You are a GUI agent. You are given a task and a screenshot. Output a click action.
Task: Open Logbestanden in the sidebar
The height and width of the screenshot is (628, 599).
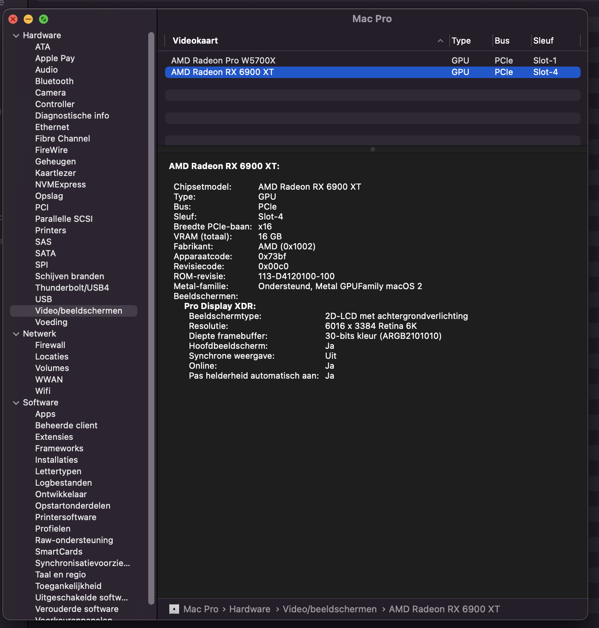tap(63, 483)
